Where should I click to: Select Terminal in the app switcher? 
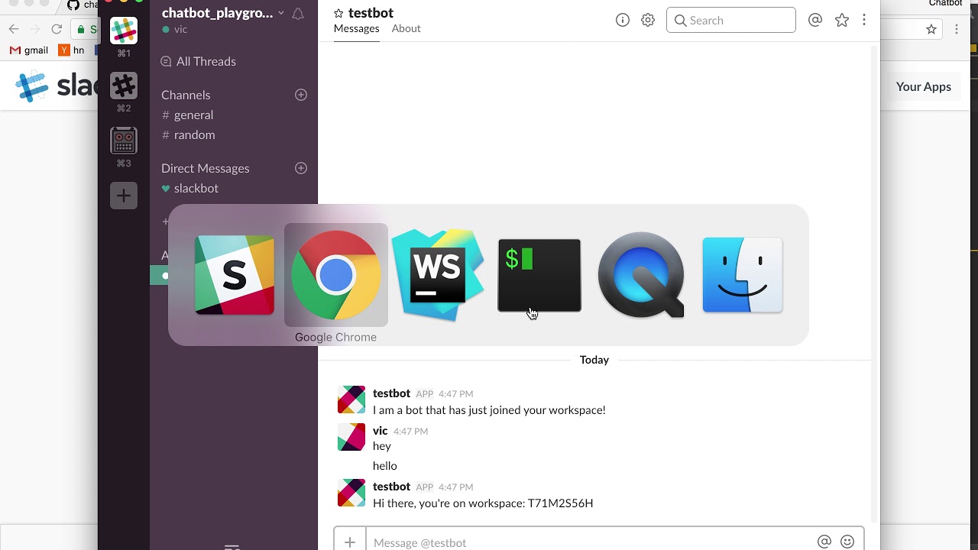(539, 275)
